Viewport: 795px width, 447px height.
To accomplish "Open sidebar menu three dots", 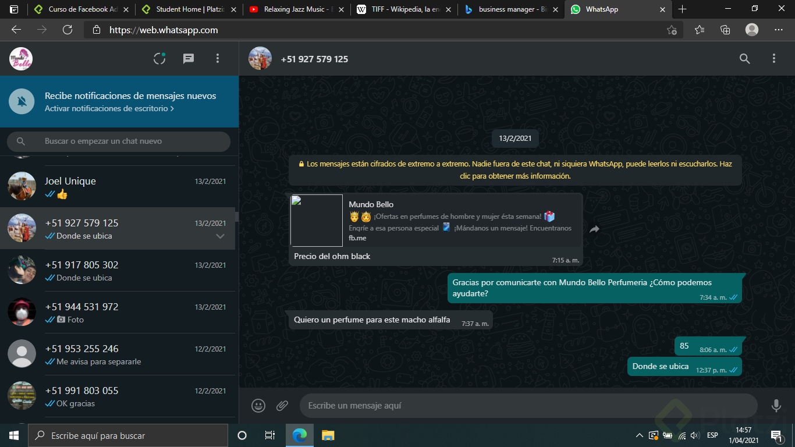I will (x=218, y=58).
